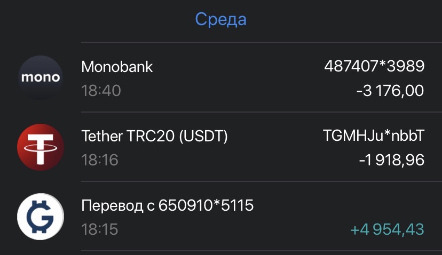Click the green amount +4 954,43
This screenshot has height=255, width=442.
(387, 229)
